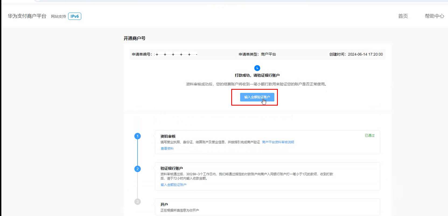The height and width of the screenshot is (216, 448).
Task: Click the 验证银行账户 step title
Action: point(172,168)
